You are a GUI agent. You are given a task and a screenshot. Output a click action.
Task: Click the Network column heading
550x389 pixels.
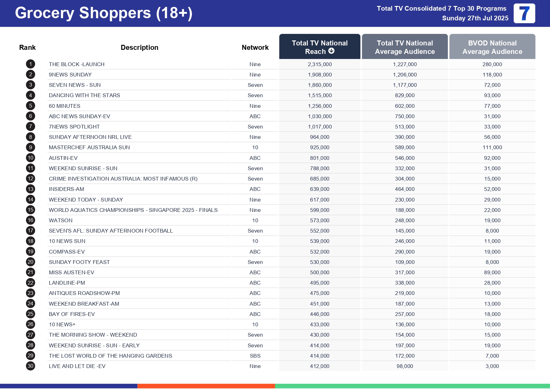[x=255, y=47]
